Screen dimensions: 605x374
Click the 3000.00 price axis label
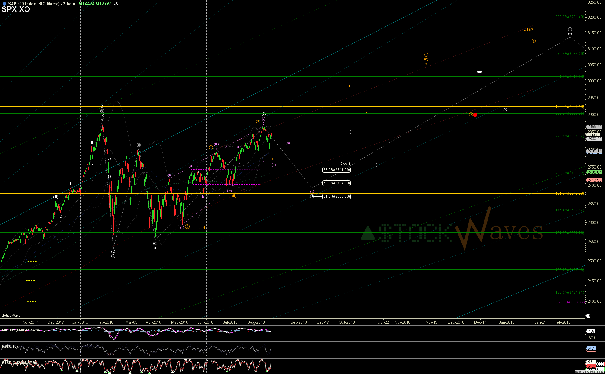594,81
